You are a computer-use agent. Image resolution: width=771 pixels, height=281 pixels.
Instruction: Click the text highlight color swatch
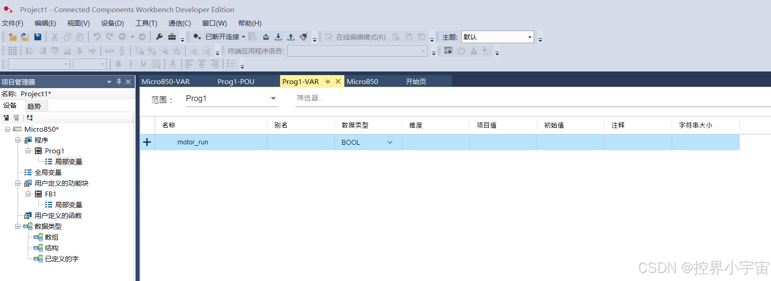[156, 64]
